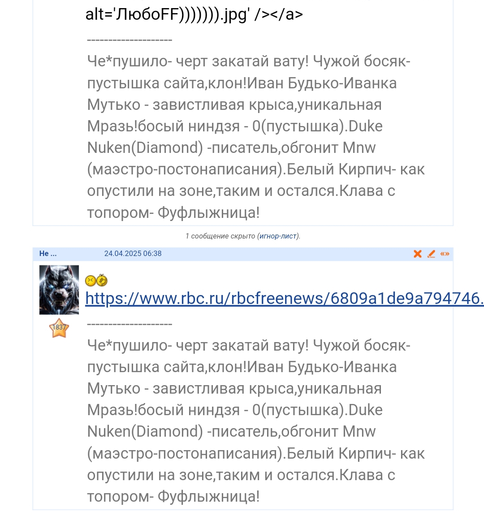Screen dimensions: 484x516
Task: Click the second yellow smiley emoji
Action: click(102, 281)
